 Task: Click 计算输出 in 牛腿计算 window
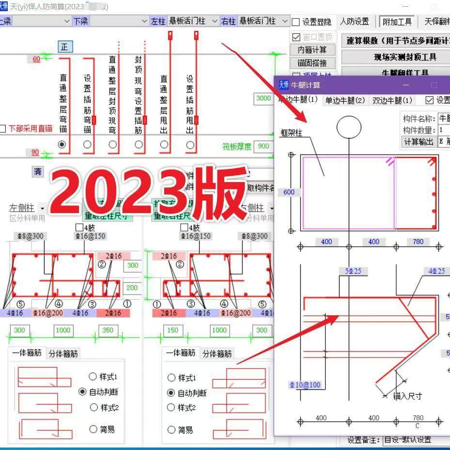pyautogui.click(x=419, y=142)
